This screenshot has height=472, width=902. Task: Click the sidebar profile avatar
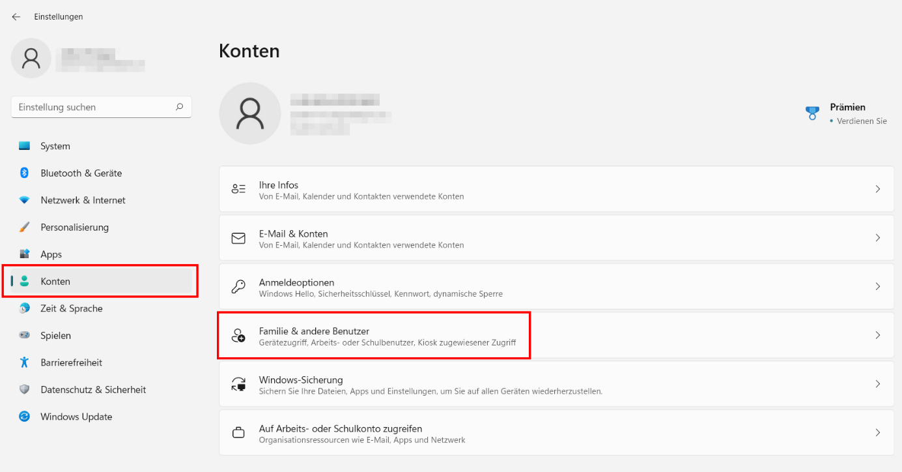point(31,58)
